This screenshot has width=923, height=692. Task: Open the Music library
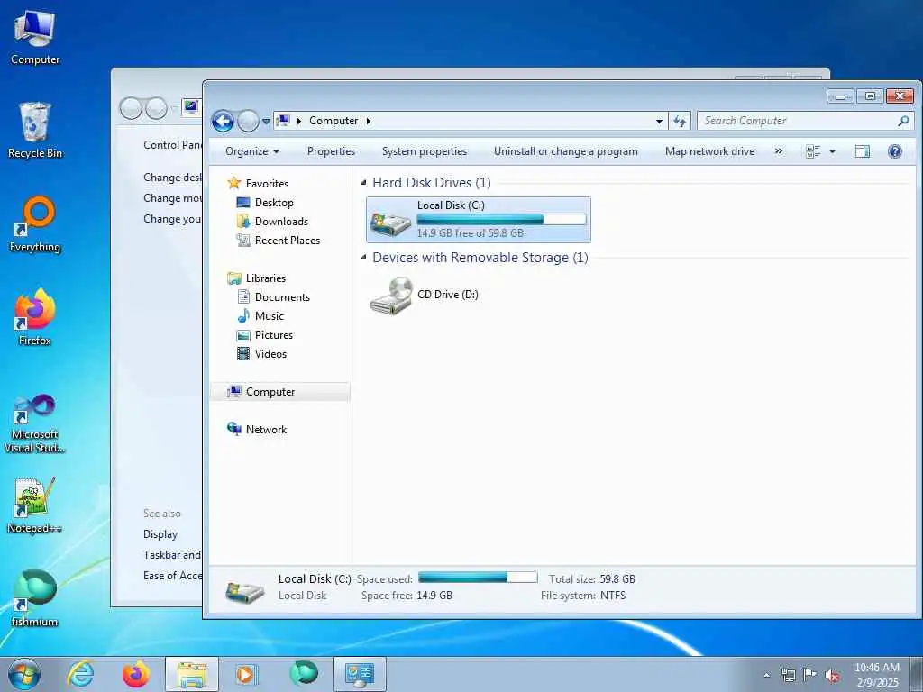pos(260,315)
